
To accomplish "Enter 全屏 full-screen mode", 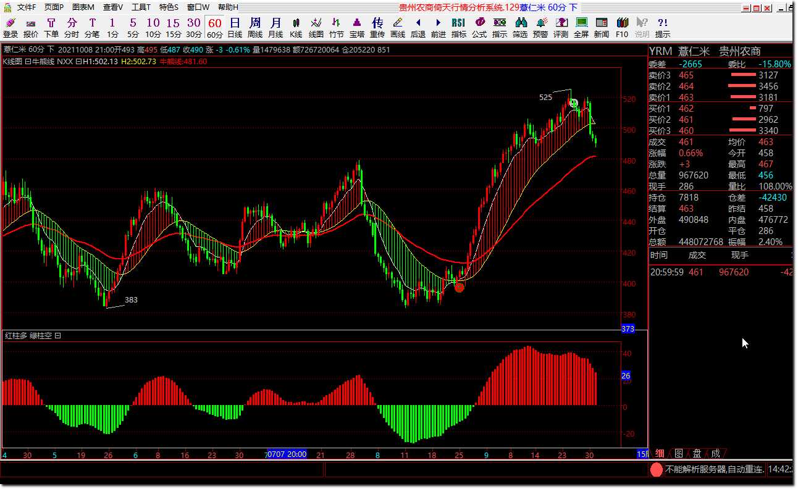I will tap(581, 28).
